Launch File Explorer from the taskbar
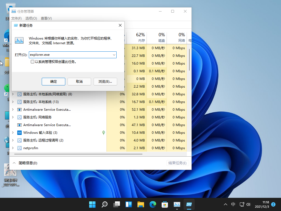The height and width of the screenshot is (211, 281). tap(140, 204)
